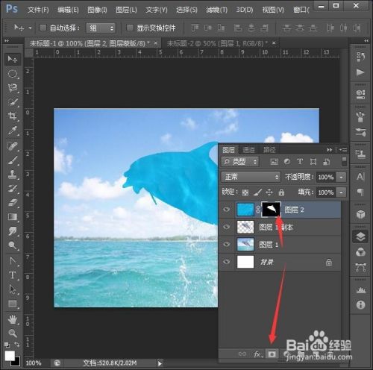Select the Crop tool
The image size is (373, 370).
tap(12, 116)
